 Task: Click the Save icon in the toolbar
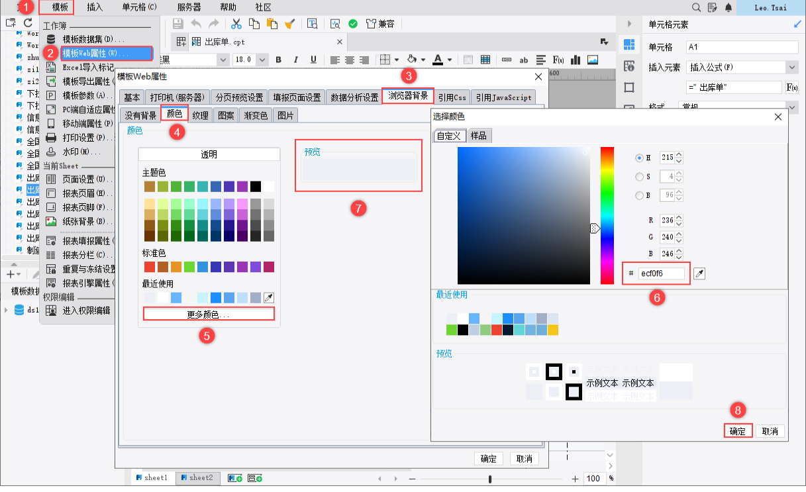coord(177,24)
